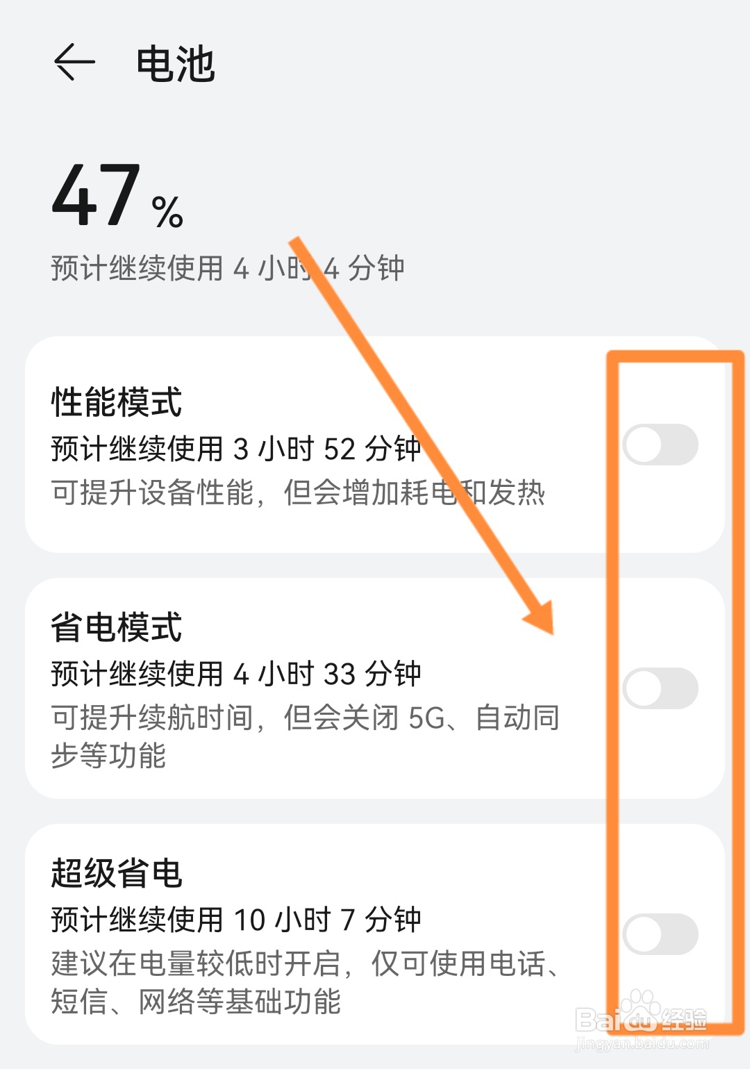Tap the 47% battery level number
The height and width of the screenshot is (1069, 750).
pyautogui.click(x=97, y=196)
